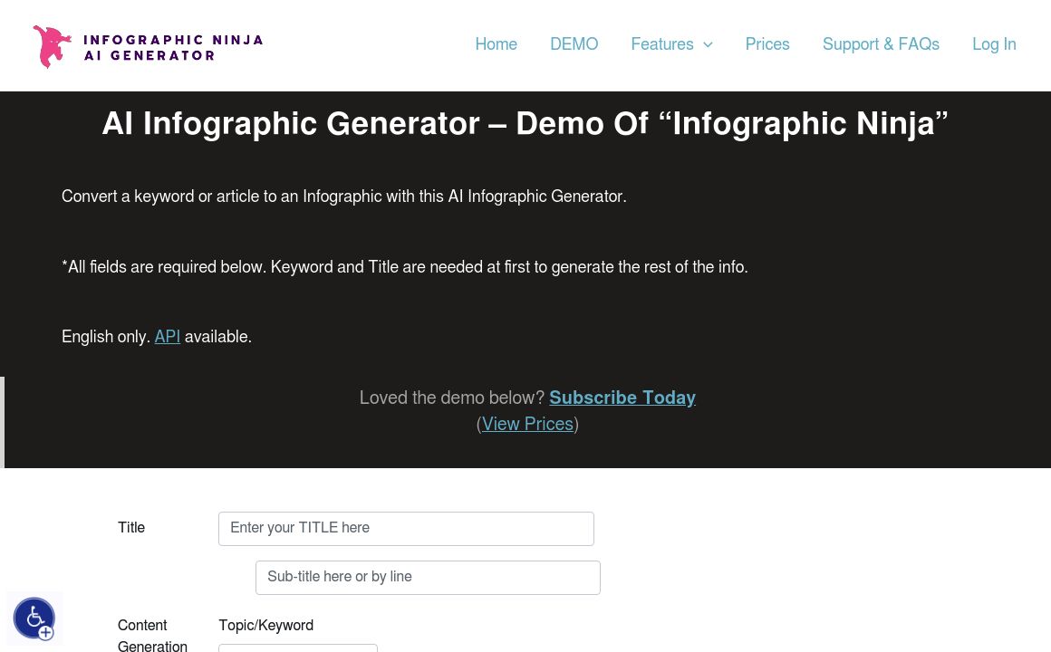Follow the API link

[167, 338]
